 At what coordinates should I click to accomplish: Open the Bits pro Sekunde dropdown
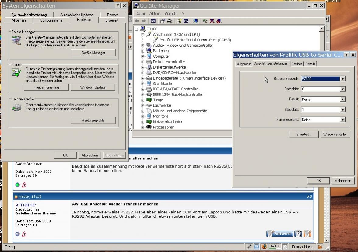click(x=342, y=79)
